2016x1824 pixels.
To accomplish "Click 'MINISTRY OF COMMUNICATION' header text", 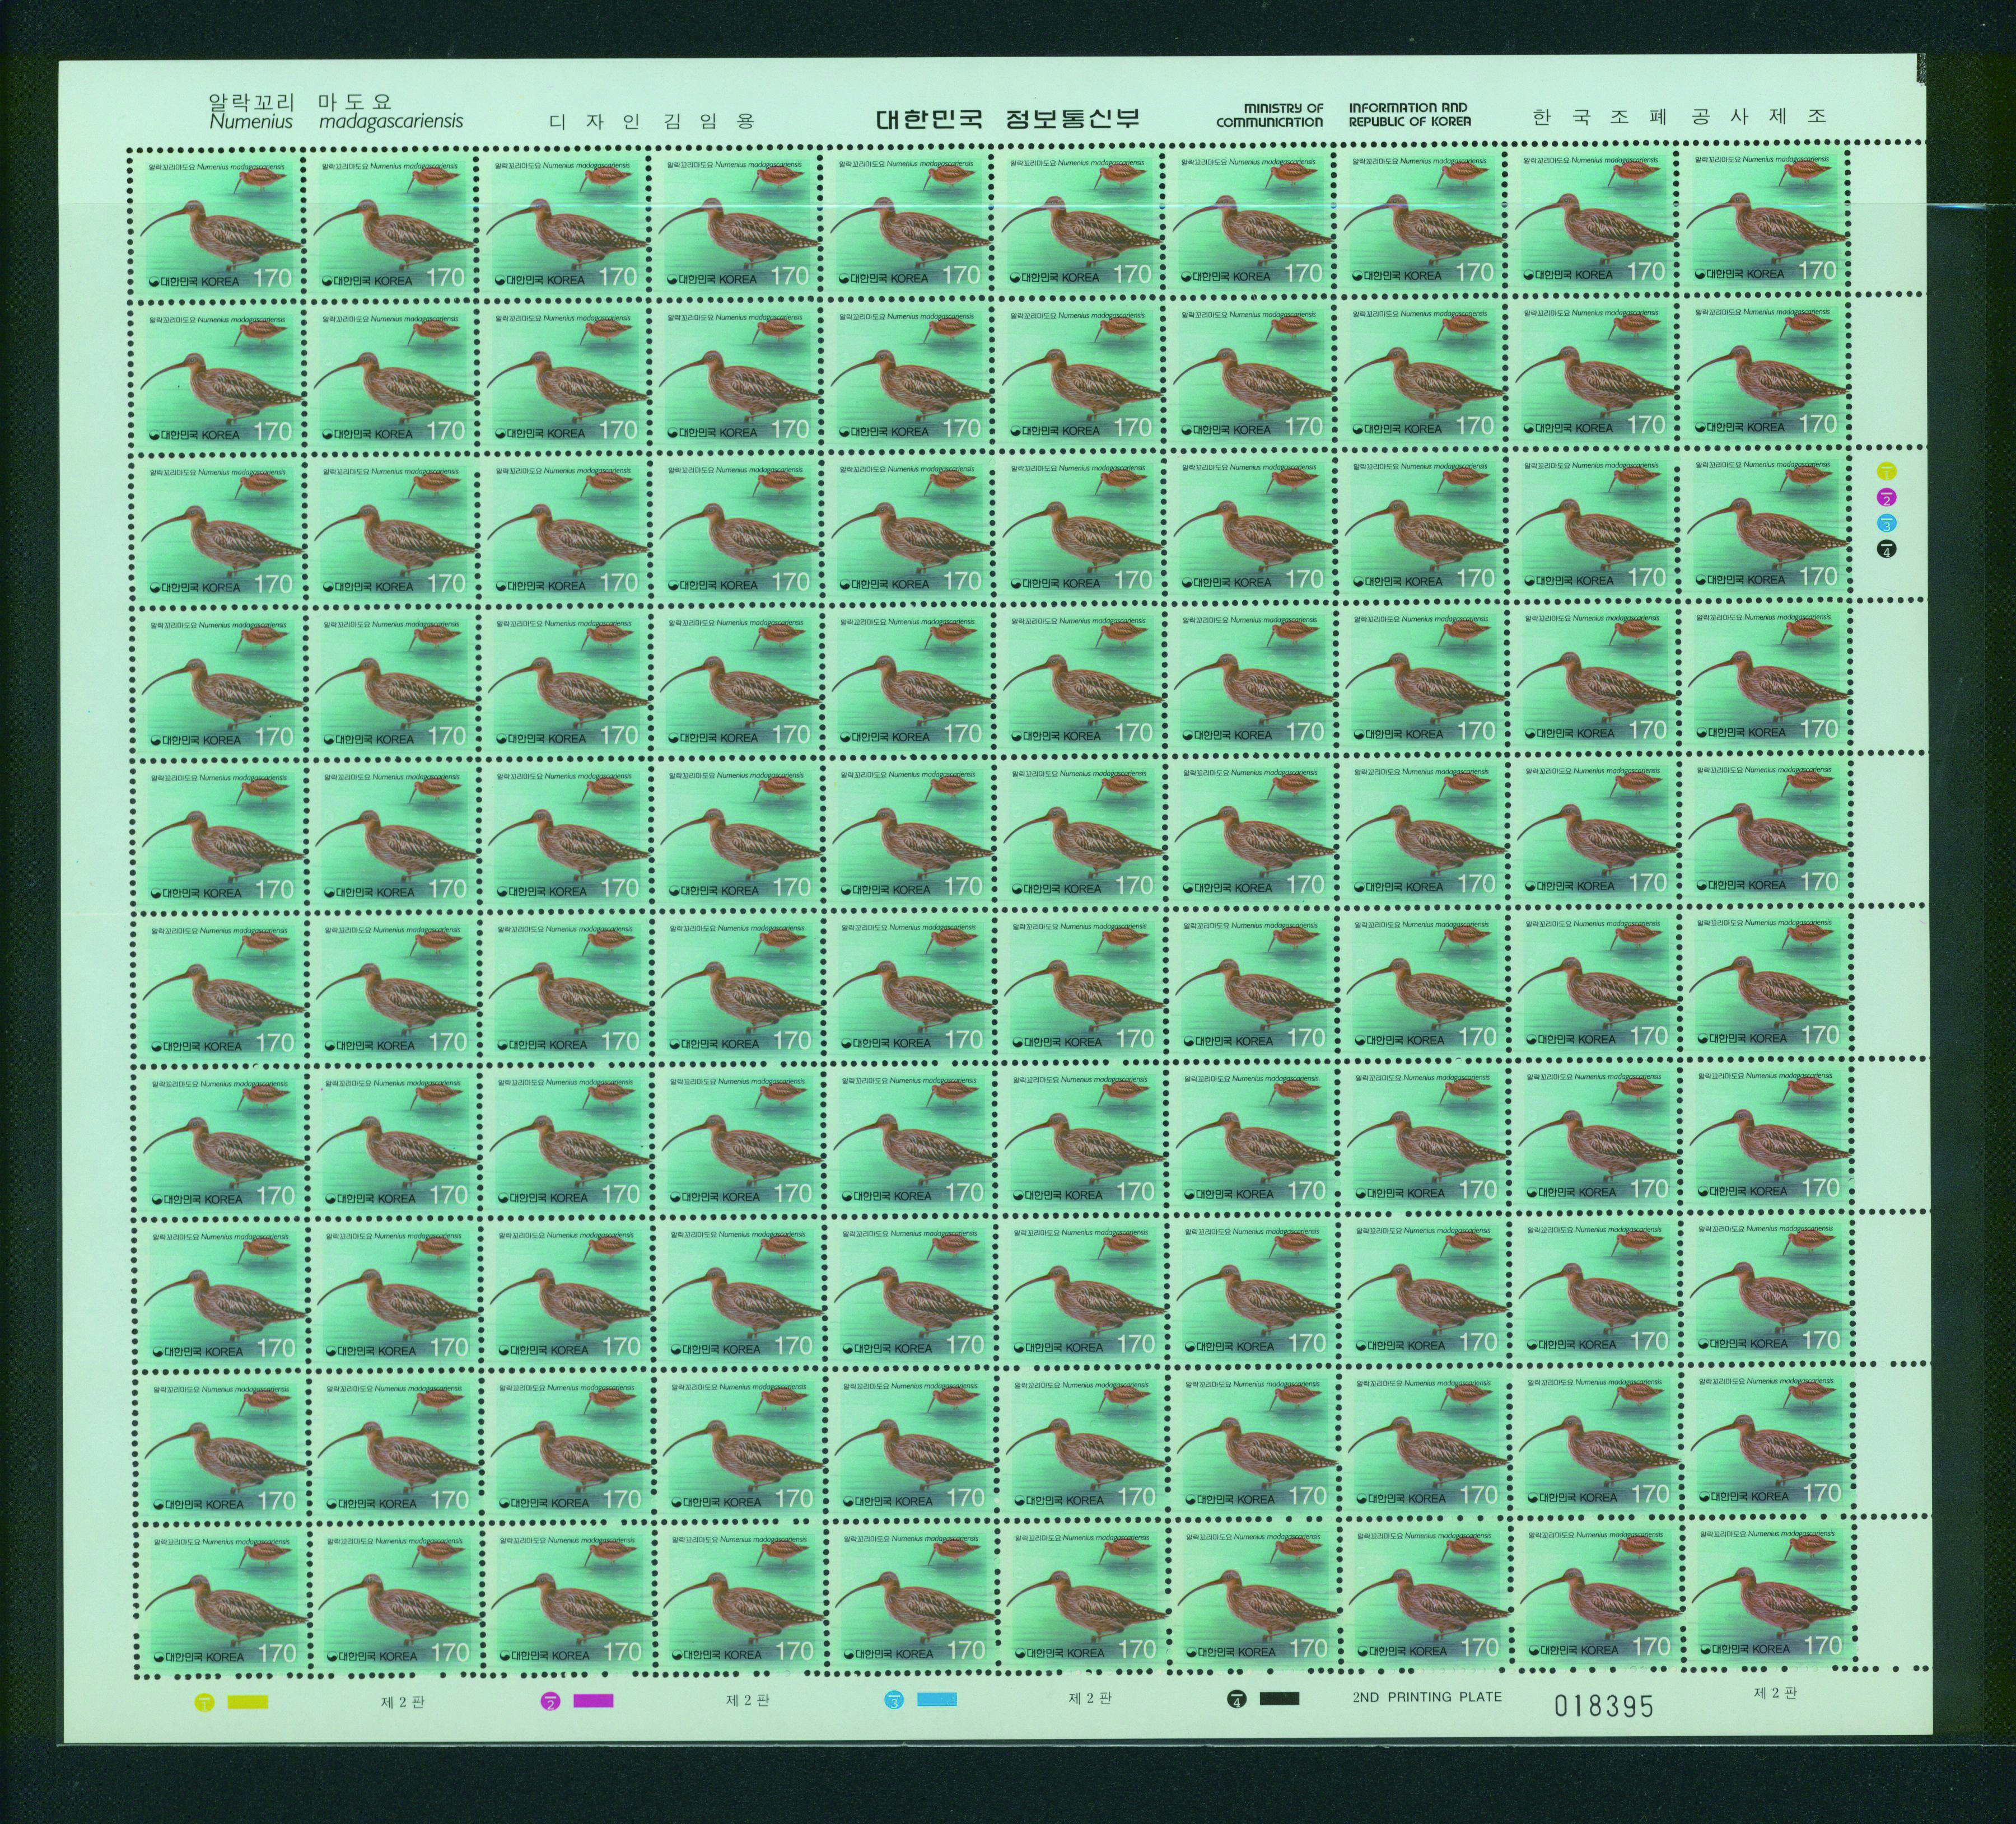I will [1269, 115].
